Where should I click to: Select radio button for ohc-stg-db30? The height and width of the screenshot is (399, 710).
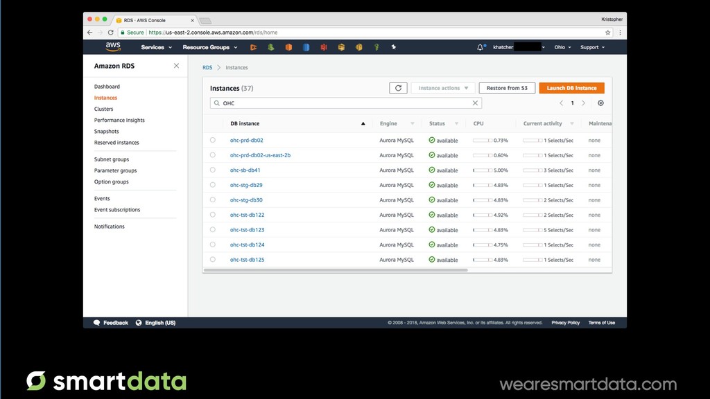[x=212, y=200]
